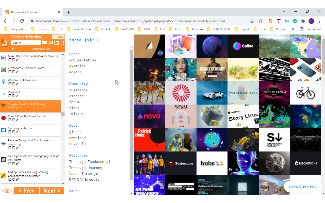
Task: Click the share page icon in address bar
Action: [252, 21]
